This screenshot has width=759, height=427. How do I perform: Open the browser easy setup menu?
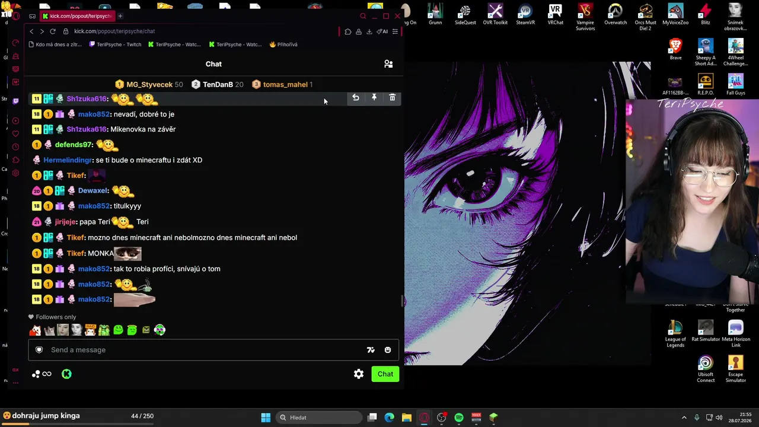(396, 31)
